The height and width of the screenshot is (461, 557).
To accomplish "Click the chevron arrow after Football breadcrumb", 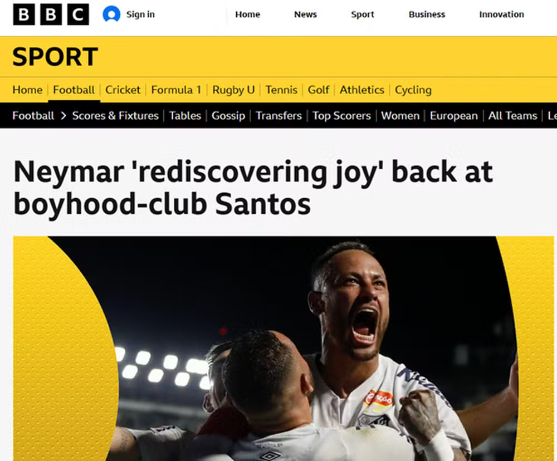I will [x=63, y=116].
